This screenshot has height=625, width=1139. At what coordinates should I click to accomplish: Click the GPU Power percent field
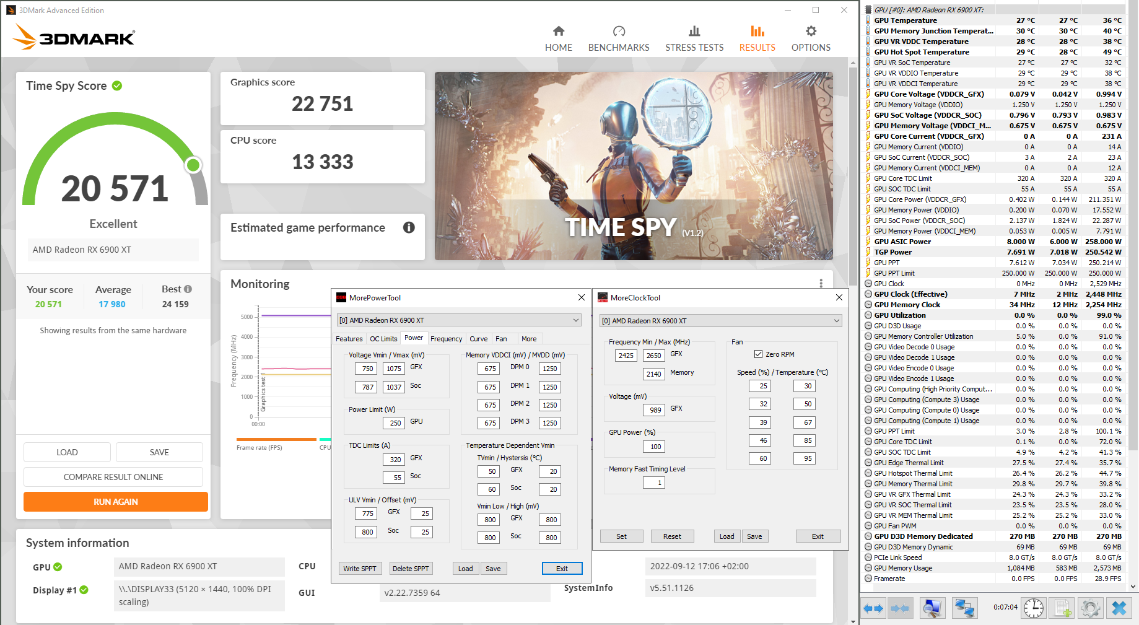tap(655, 447)
